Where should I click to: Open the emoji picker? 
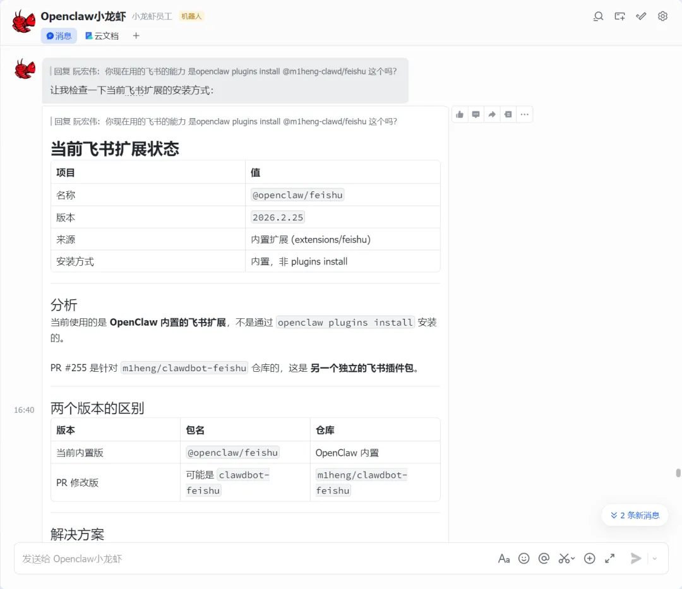[523, 559]
